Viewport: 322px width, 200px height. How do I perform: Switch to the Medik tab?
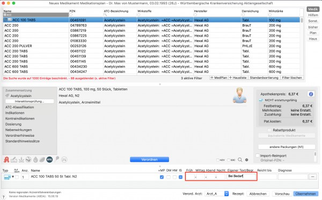click(x=313, y=9)
